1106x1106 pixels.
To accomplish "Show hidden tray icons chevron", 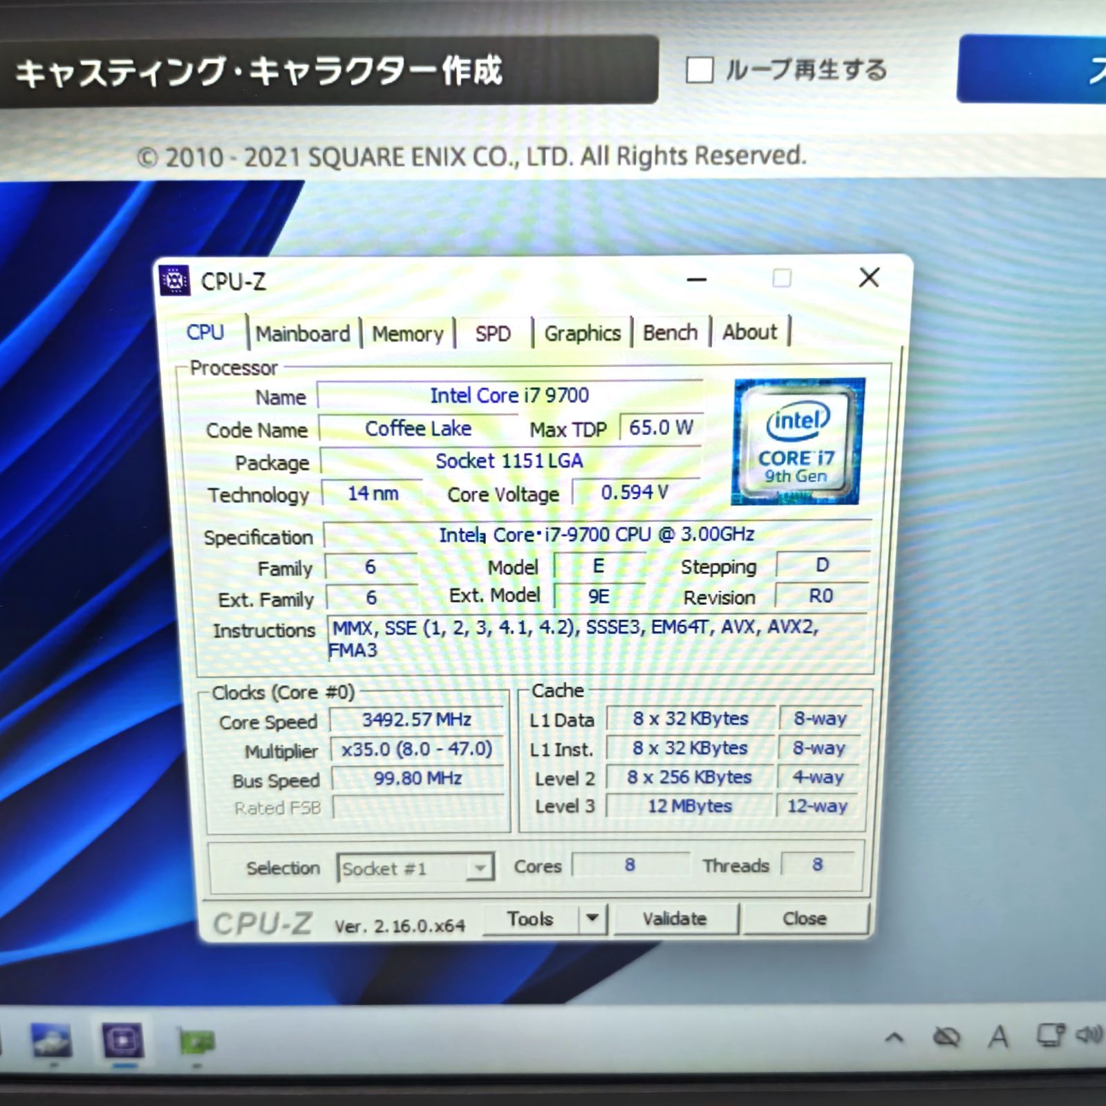I will [x=894, y=1037].
